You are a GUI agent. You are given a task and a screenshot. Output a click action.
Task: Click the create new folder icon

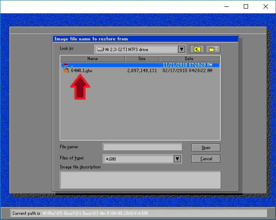[213, 49]
